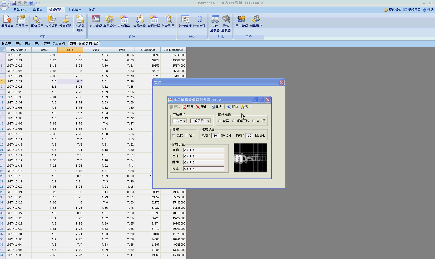
Task: Click row header number 8
Action: [x=3, y=81]
